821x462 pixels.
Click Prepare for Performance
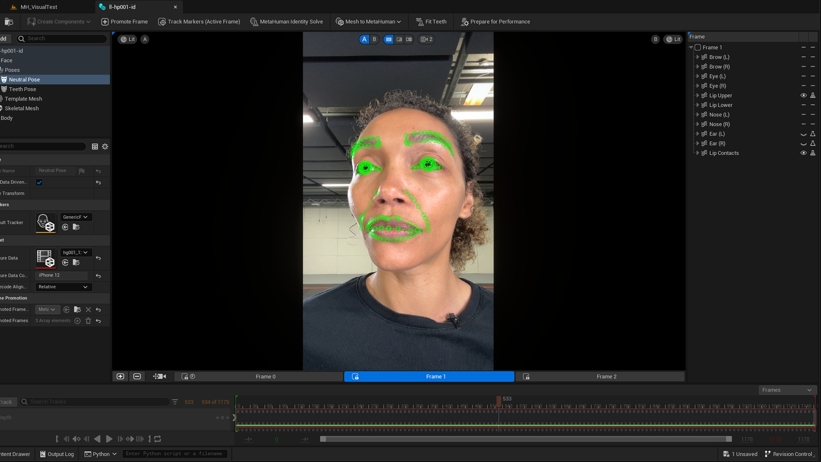[495, 22]
